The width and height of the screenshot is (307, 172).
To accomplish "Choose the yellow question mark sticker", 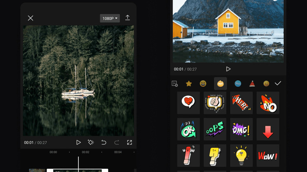I will [215, 156].
